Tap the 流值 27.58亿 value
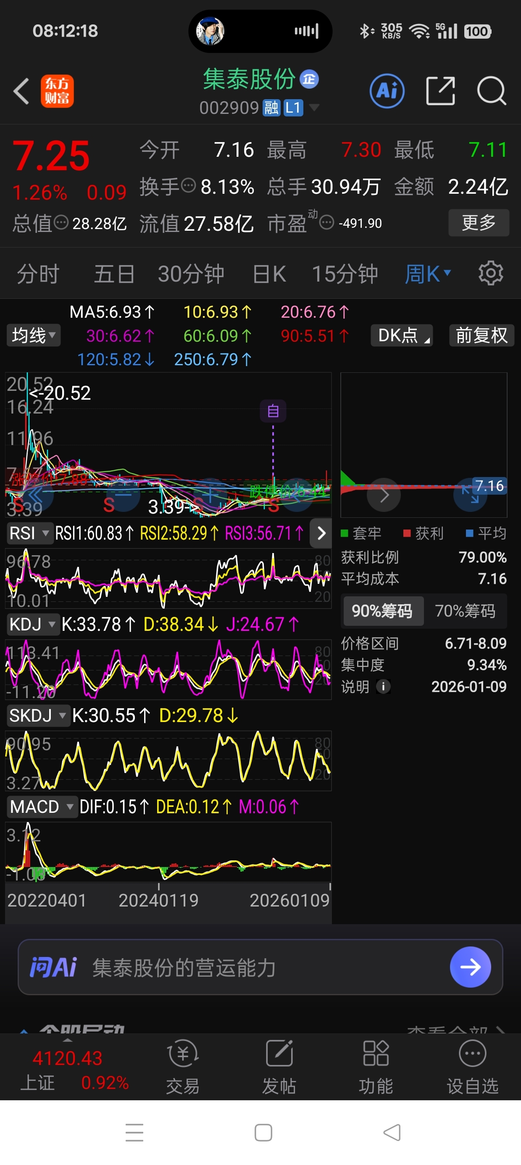 tap(218, 224)
